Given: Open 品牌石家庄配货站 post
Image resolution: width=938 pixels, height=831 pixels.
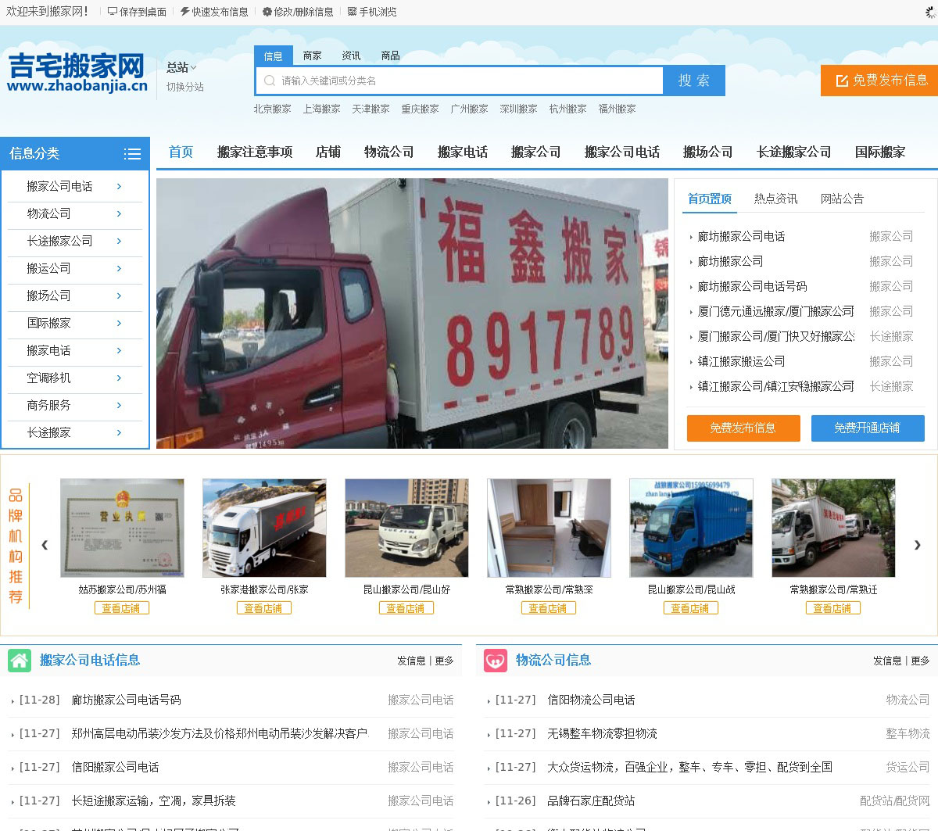Looking at the screenshot, I should [591, 801].
